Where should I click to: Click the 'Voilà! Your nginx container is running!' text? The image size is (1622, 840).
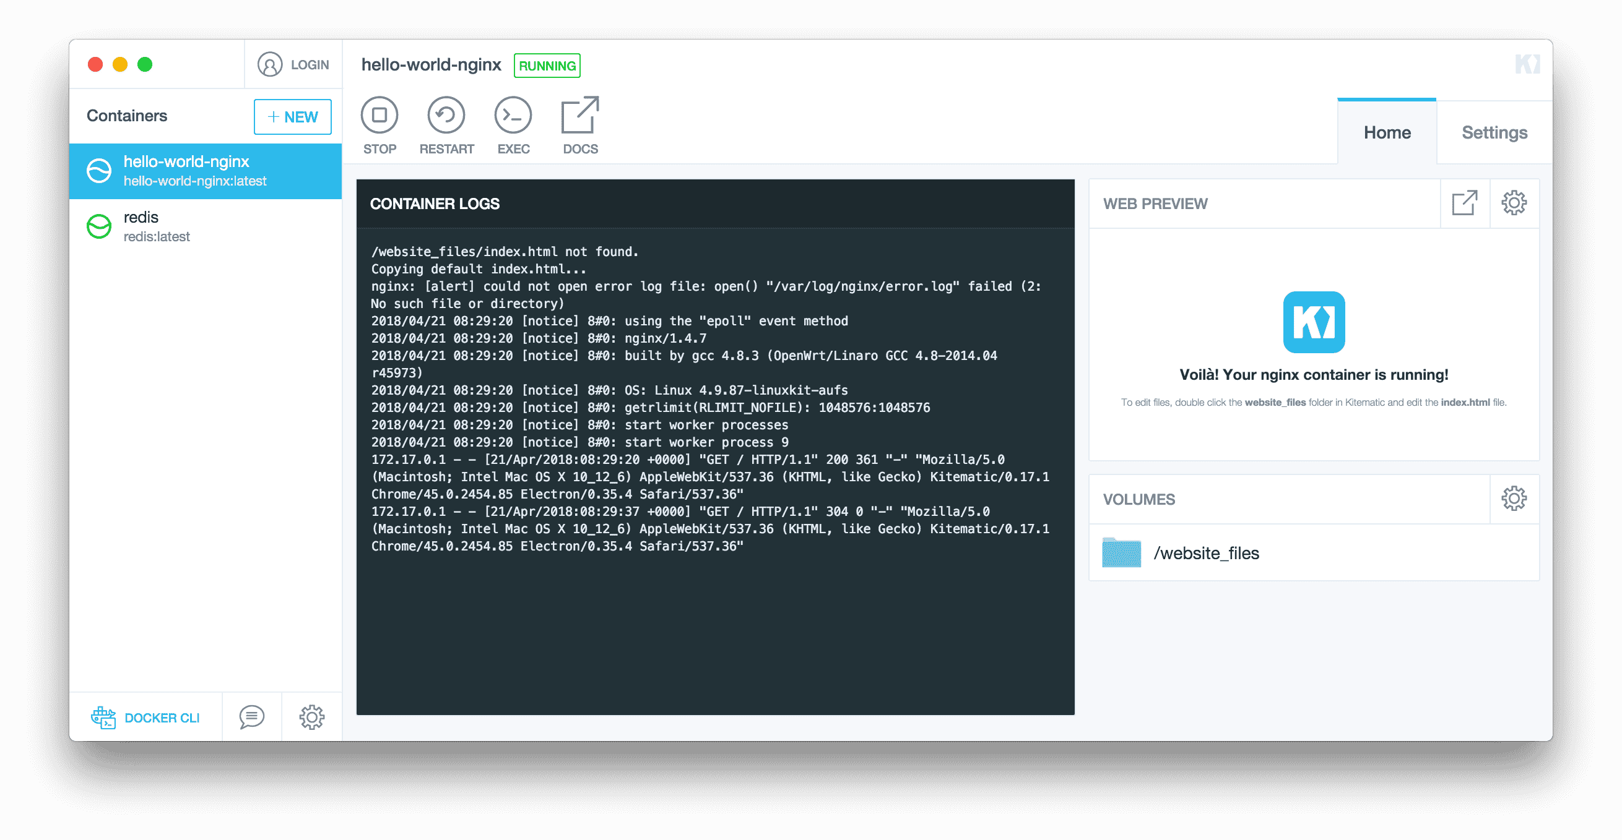[1314, 375]
